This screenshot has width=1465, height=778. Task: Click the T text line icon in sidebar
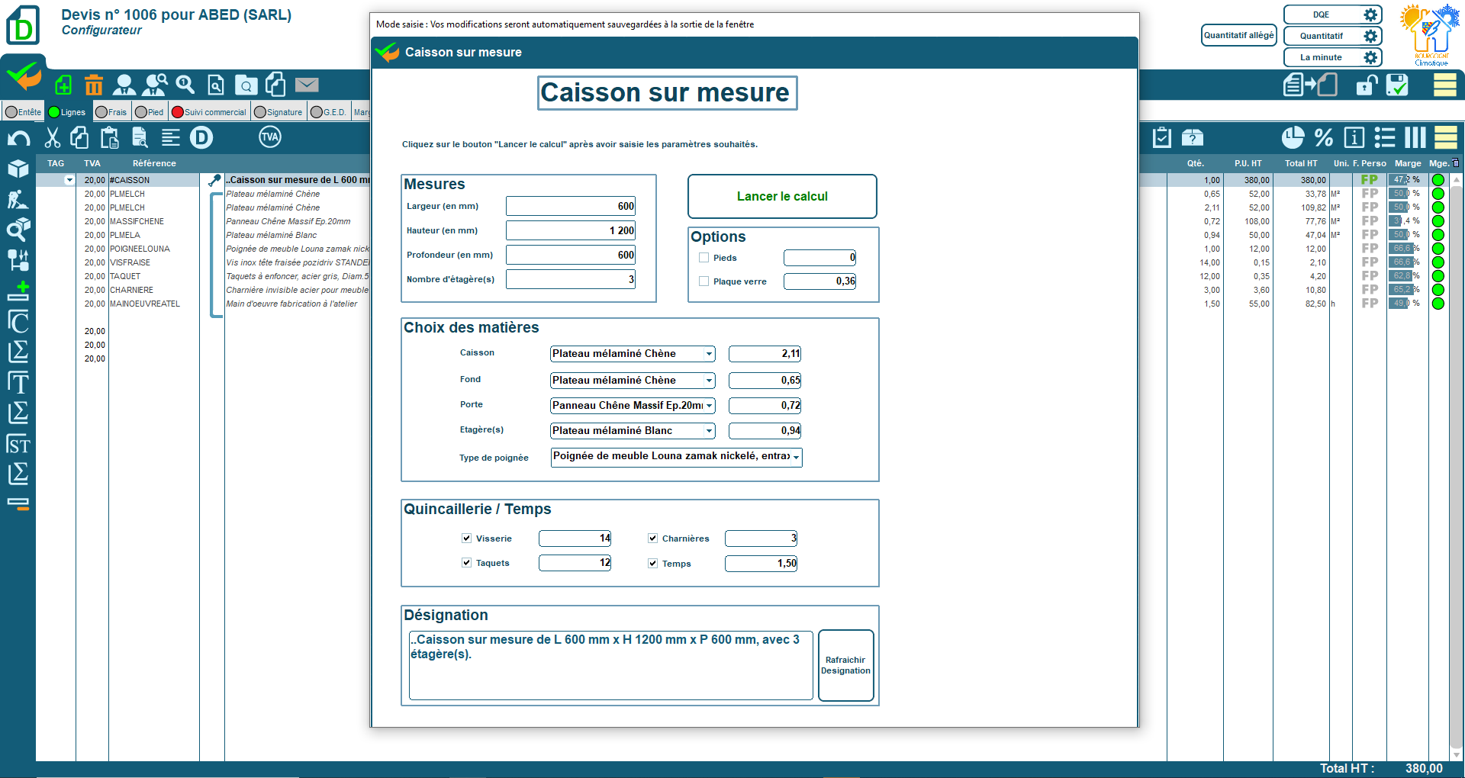(18, 382)
